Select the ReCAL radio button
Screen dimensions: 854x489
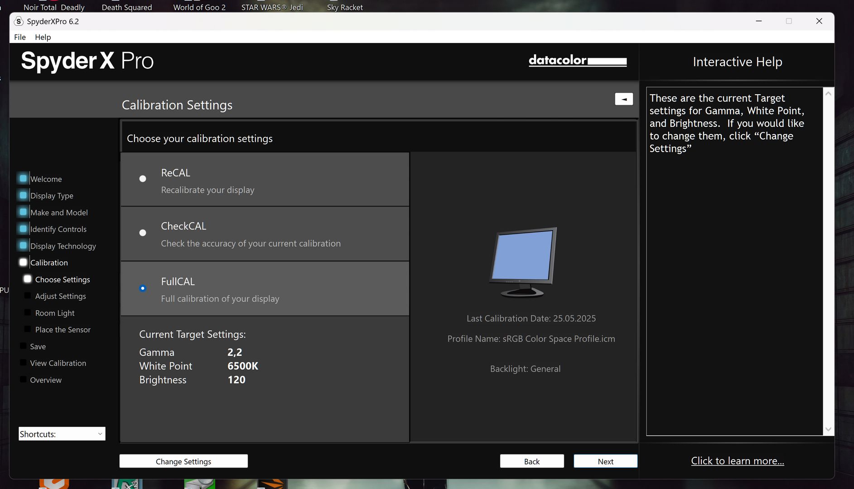(x=143, y=179)
